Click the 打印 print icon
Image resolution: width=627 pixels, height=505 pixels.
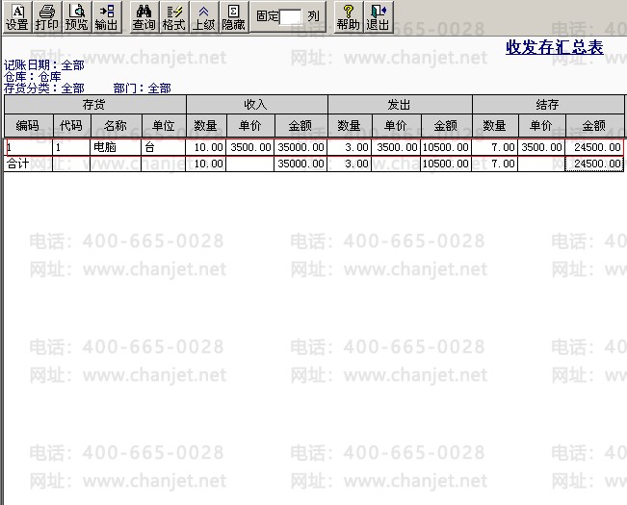tap(47, 17)
